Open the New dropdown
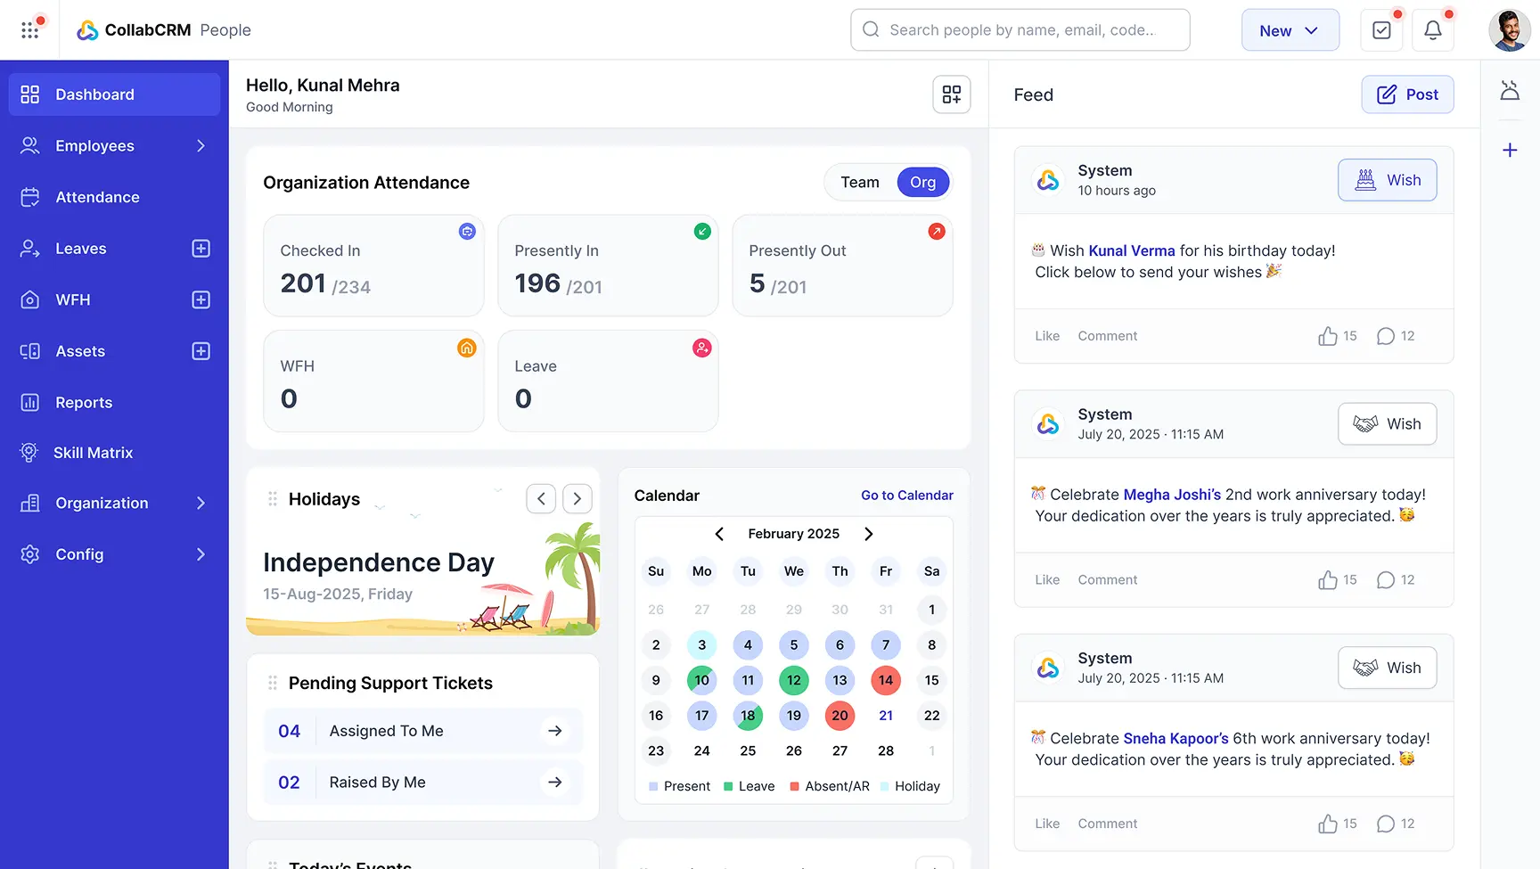The height and width of the screenshot is (869, 1540). coord(1290,29)
